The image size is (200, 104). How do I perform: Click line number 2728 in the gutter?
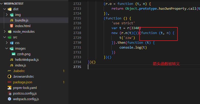click(x=77, y=33)
